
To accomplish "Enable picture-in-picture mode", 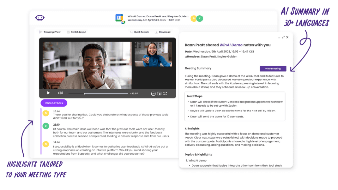I will coord(159,93).
